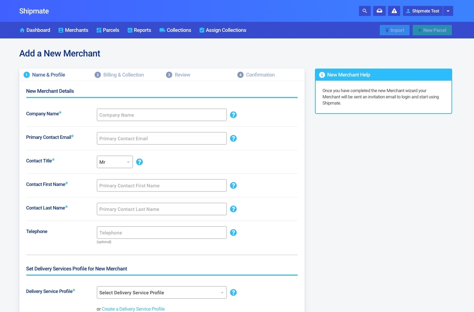This screenshot has width=474, height=312.
Task: Focus the Primary Contact Last Name field
Action: point(162,209)
